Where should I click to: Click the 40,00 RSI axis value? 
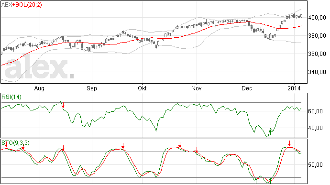[315, 128]
